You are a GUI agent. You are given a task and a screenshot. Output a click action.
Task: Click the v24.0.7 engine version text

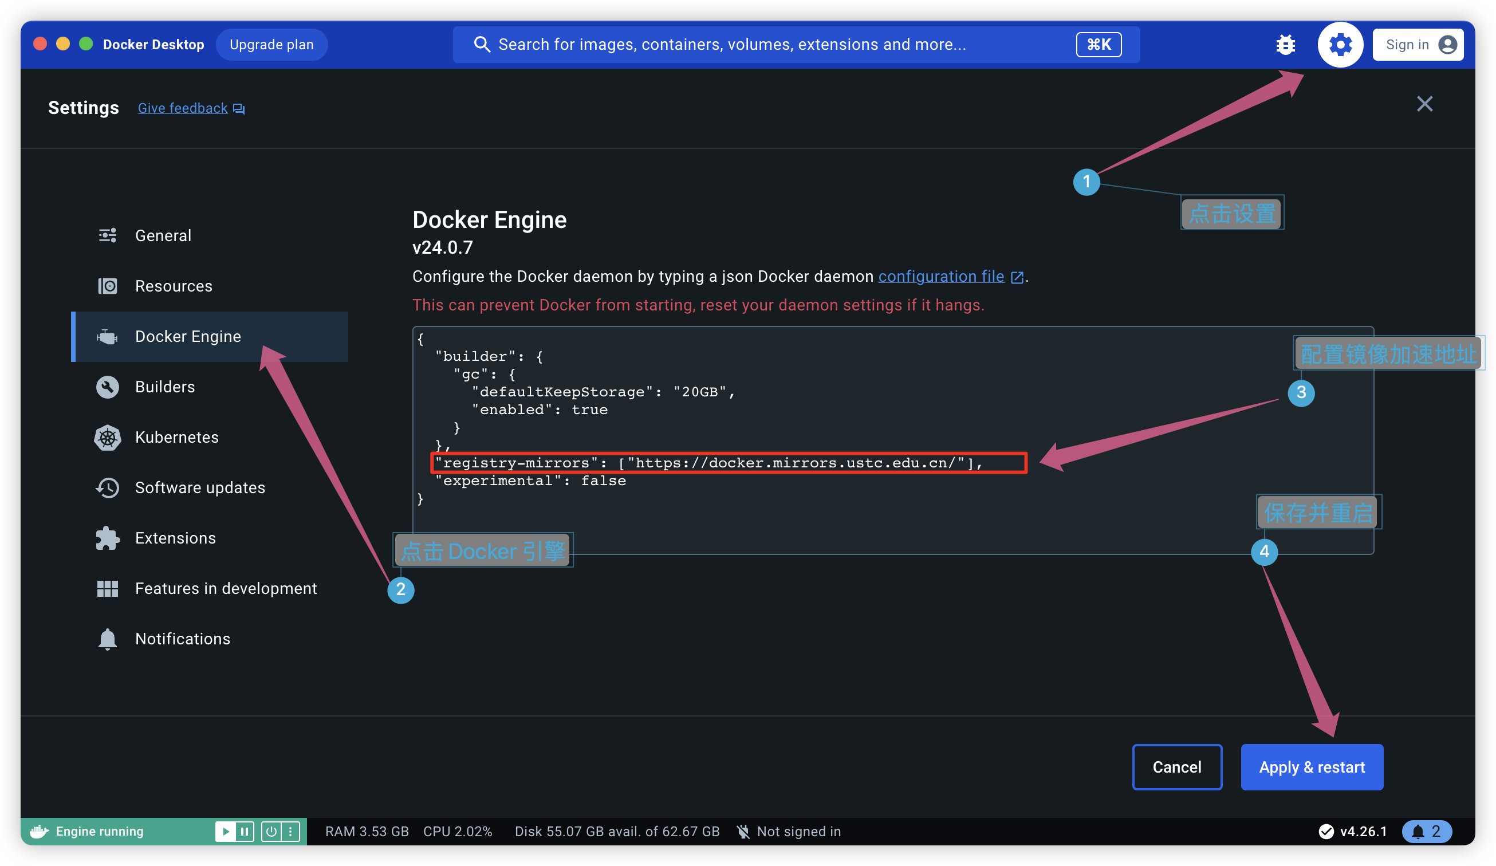(x=442, y=247)
